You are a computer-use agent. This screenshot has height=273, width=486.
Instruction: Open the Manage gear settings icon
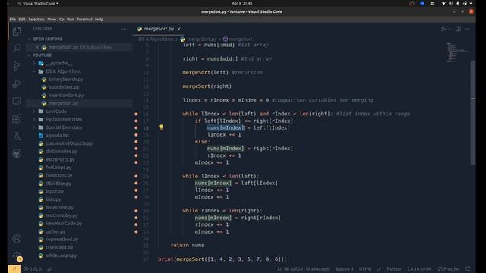pyautogui.click(x=17, y=256)
